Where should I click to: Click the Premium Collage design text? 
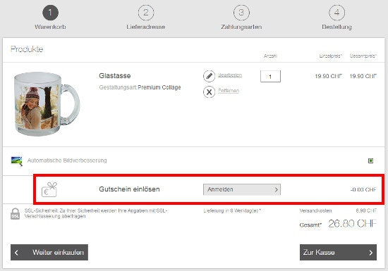pyautogui.click(x=159, y=87)
